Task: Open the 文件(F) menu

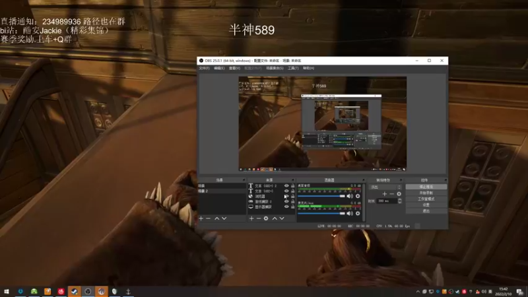Action: tap(204, 68)
